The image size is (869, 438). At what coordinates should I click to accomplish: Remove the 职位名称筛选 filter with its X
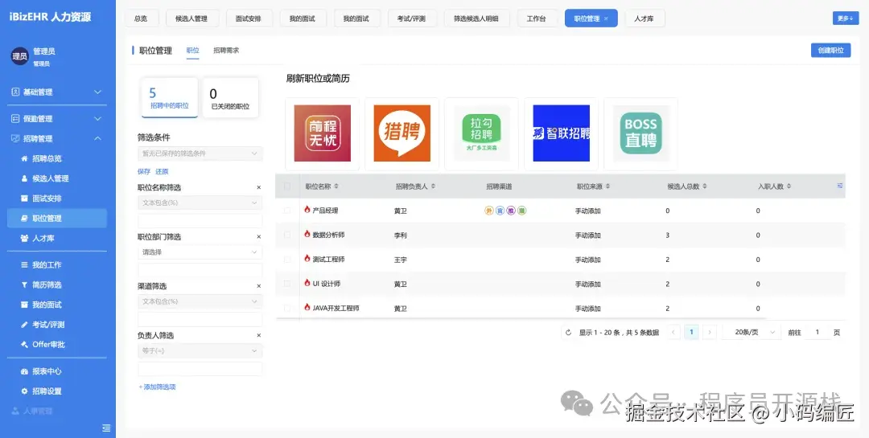pos(258,188)
